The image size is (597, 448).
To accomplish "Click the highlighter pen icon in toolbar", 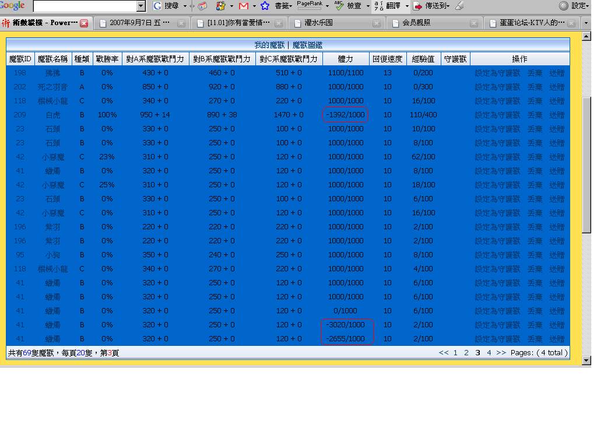I will point(459,6).
